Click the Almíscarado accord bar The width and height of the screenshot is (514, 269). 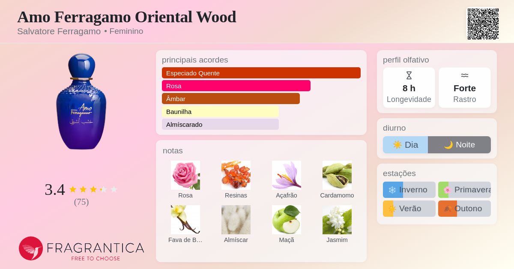(x=220, y=124)
